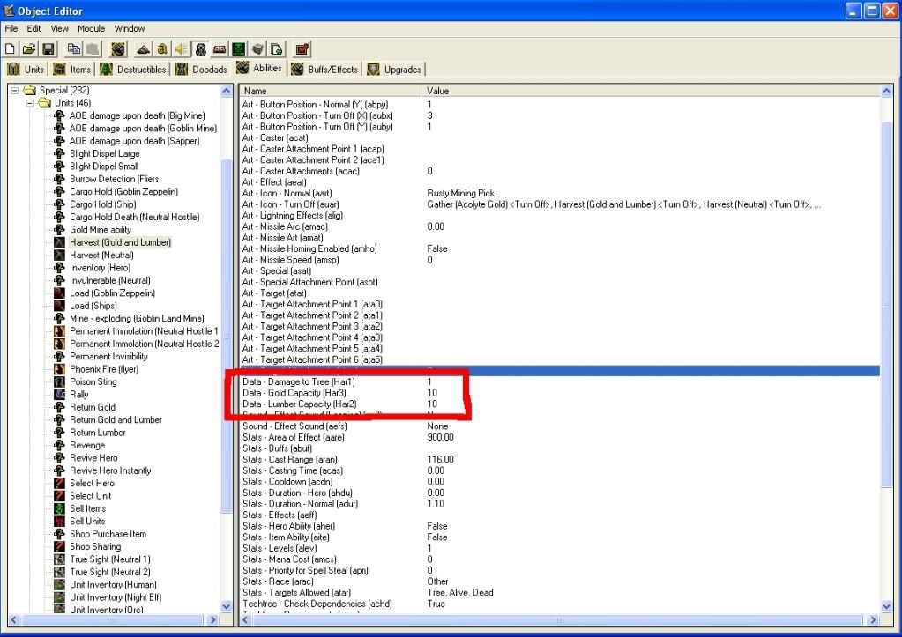This screenshot has width=902, height=637.
Task: Click the New file toolbar icon
Action: click(x=10, y=48)
